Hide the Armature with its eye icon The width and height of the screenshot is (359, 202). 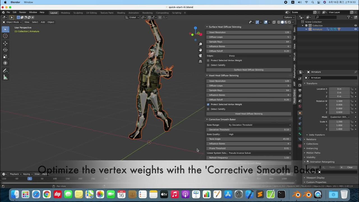click(x=356, y=29)
